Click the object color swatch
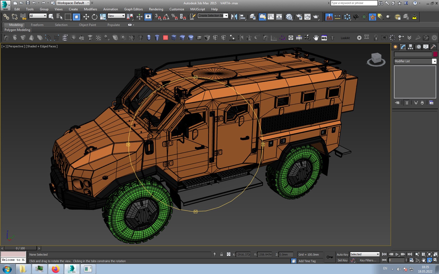 [x=435, y=54]
